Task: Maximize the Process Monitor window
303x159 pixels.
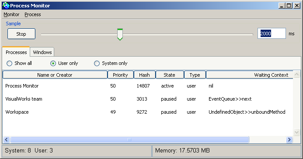Action: [289, 6]
